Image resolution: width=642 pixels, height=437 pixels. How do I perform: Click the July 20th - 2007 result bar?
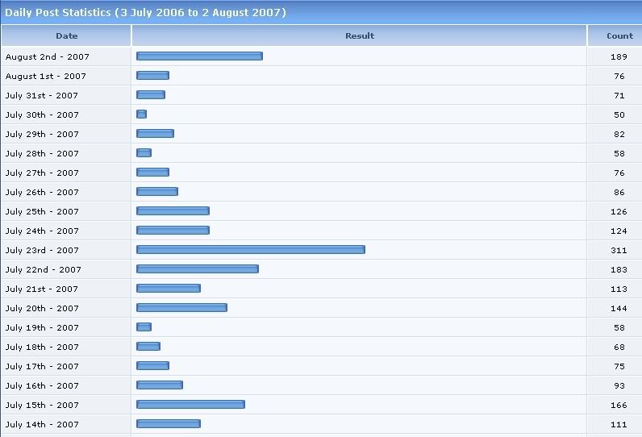(181, 308)
